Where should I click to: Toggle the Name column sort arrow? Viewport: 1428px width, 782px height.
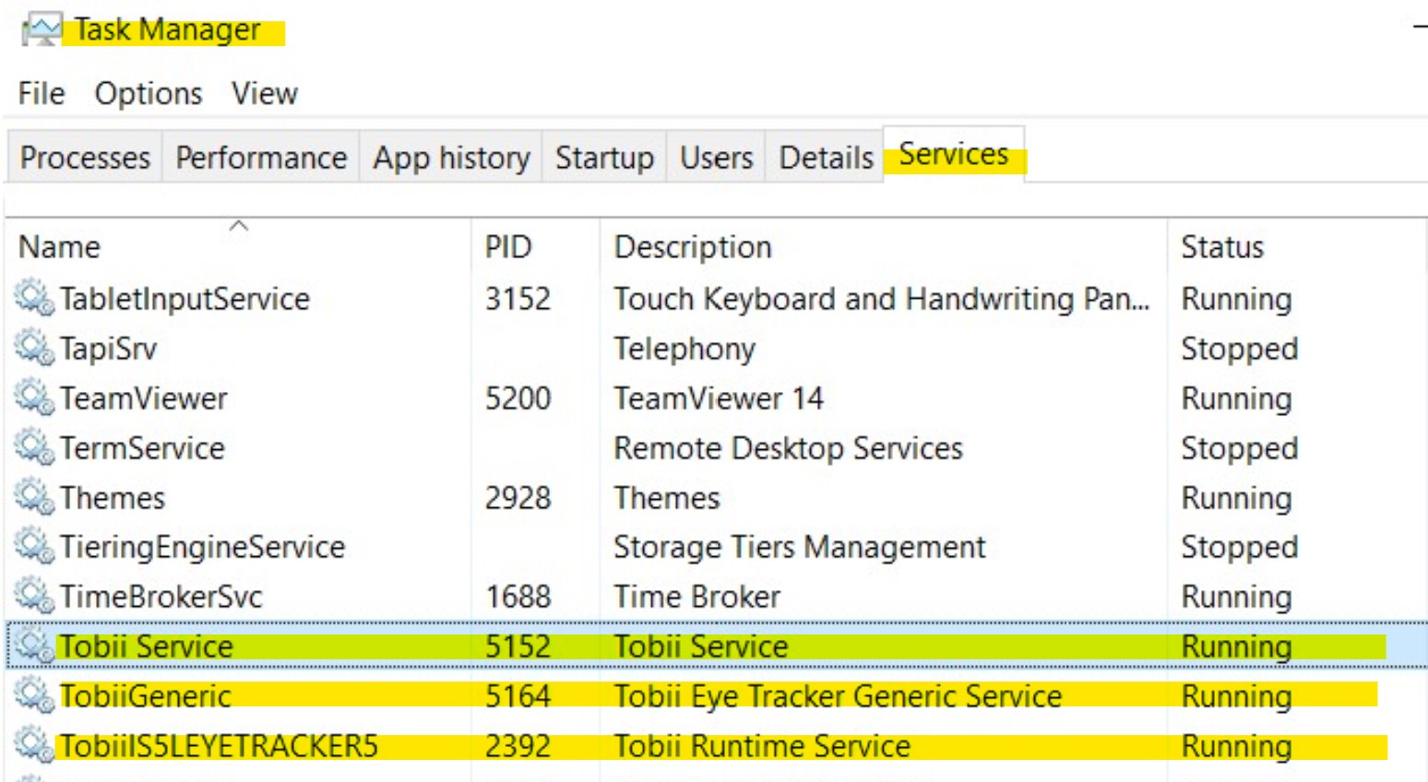239,225
